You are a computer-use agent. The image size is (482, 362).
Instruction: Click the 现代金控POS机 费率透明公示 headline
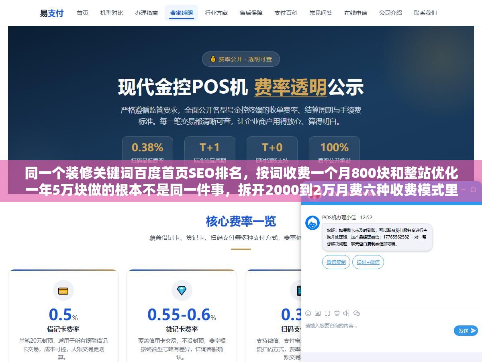pos(241,87)
